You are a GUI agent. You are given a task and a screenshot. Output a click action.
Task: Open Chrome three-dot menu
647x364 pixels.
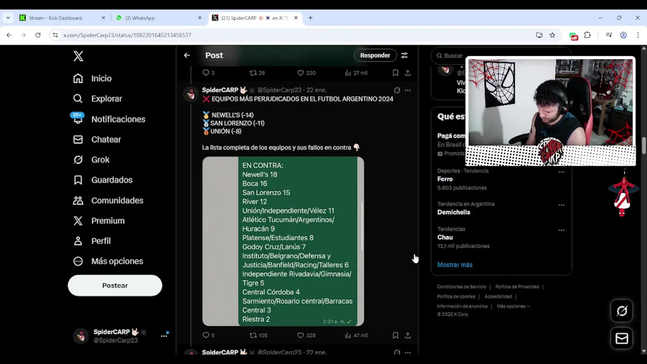(638, 35)
